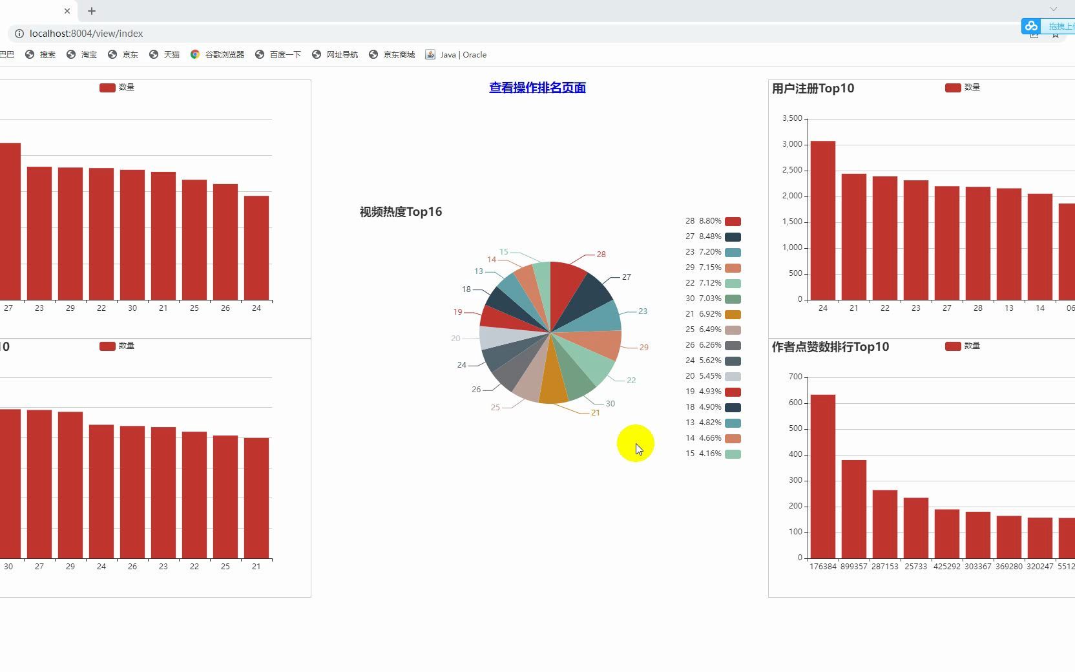Click the Baidu cloud upload widget icon
The image size is (1075, 672).
(1031, 26)
